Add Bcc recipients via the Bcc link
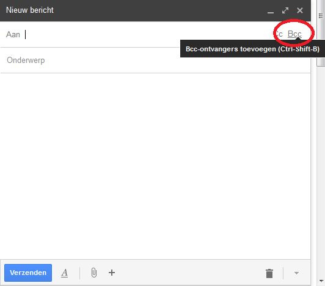325x286 pixels. point(294,34)
